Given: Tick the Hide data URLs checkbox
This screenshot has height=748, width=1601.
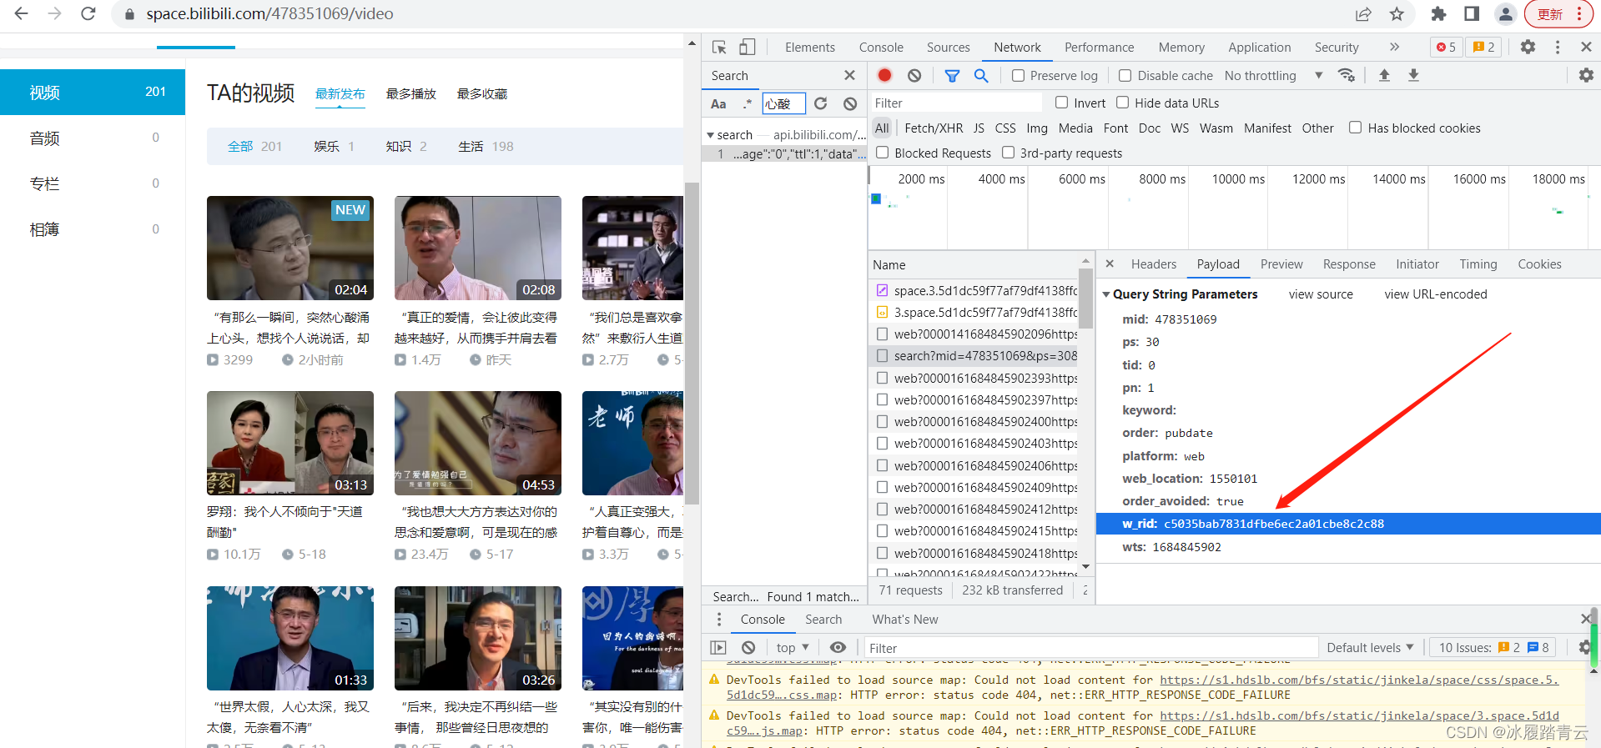Looking at the screenshot, I should click(1122, 103).
